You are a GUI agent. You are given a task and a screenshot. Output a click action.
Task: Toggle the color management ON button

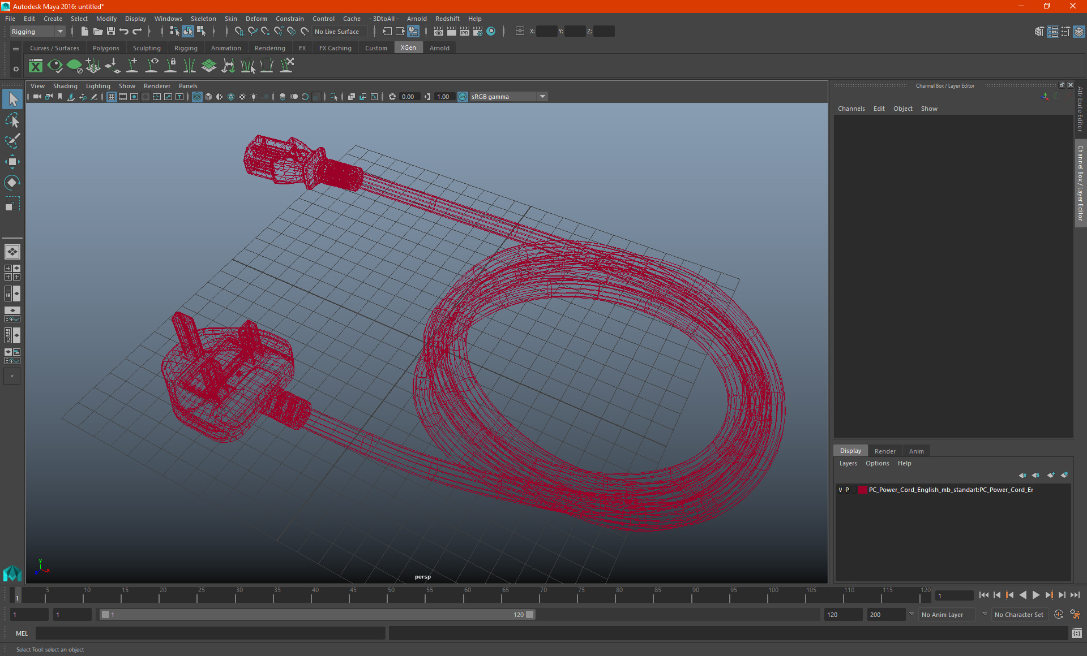pos(463,97)
